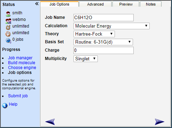The height and width of the screenshot is (128, 172).
Task: Switch to the Preview tab
Action: coord(126,4)
